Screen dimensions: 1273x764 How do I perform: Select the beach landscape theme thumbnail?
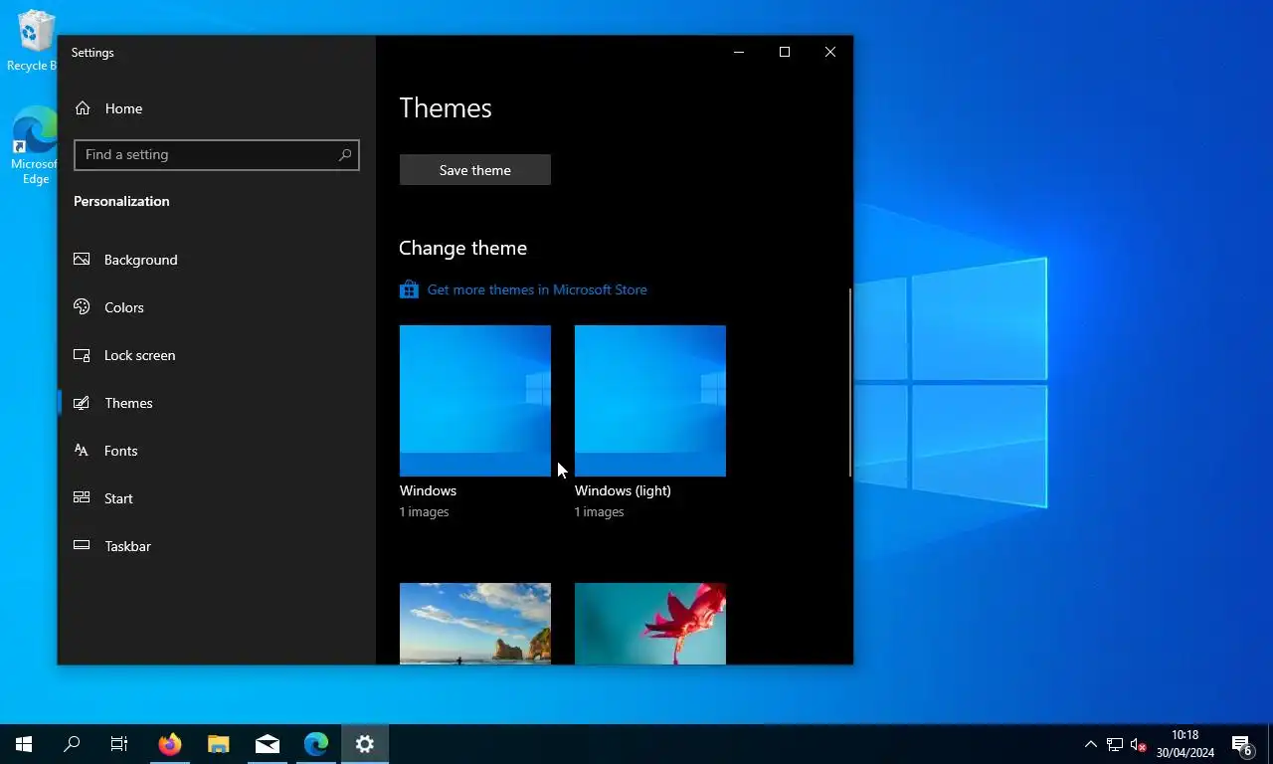pyautogui.click(x=475, y=624)
